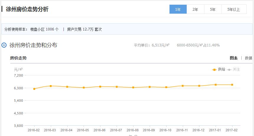Select the 1年 time range tab
The image size is (254, 136).
point(178,9)
